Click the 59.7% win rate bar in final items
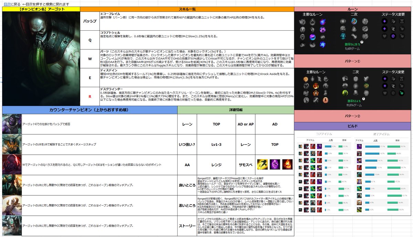 394,146
